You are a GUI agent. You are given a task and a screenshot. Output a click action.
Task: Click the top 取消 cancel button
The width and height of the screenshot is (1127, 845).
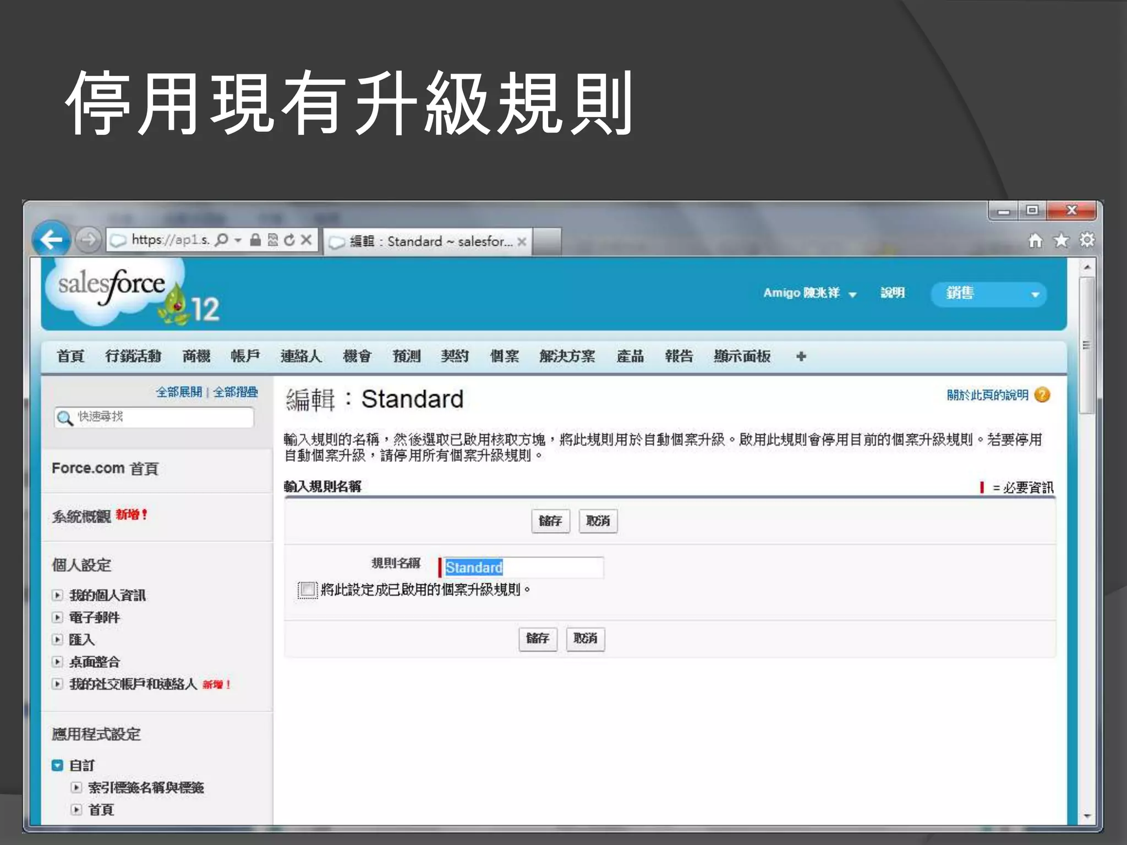[x=598, y=521]
